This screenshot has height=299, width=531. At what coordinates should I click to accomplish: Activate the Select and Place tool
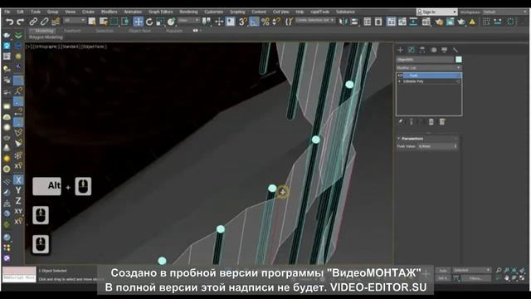tap(172, 22)
